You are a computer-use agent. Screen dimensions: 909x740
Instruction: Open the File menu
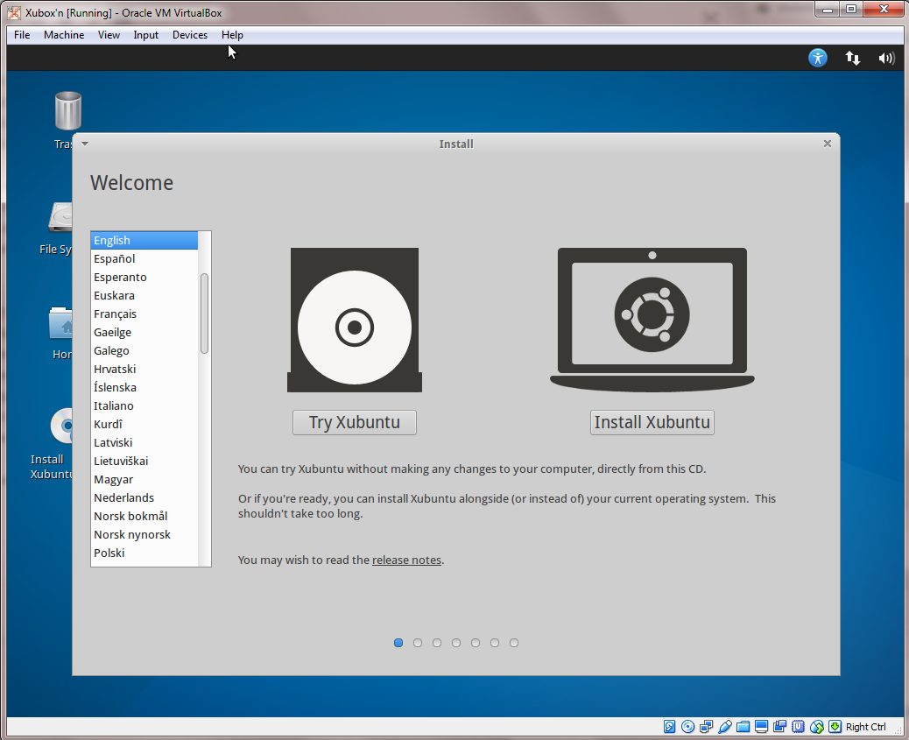(x=22, y=35)
